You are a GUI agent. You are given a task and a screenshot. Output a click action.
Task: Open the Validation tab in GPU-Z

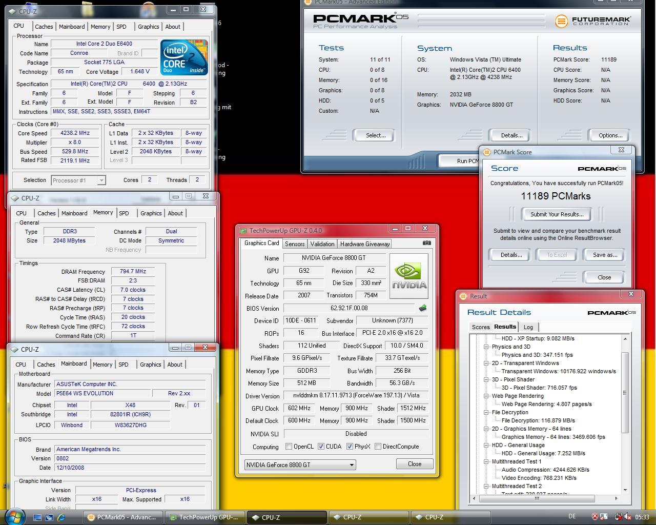click(x=322, y=244)
